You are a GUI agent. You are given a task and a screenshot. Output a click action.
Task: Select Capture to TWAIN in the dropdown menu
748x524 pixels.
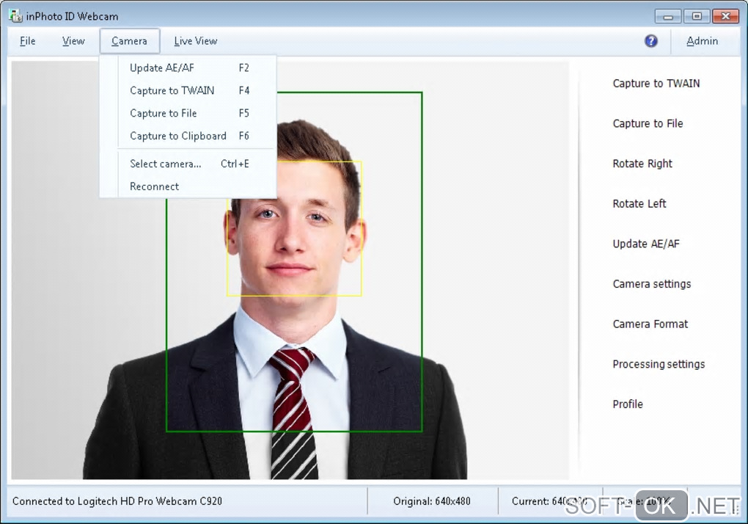pos(172,90)
